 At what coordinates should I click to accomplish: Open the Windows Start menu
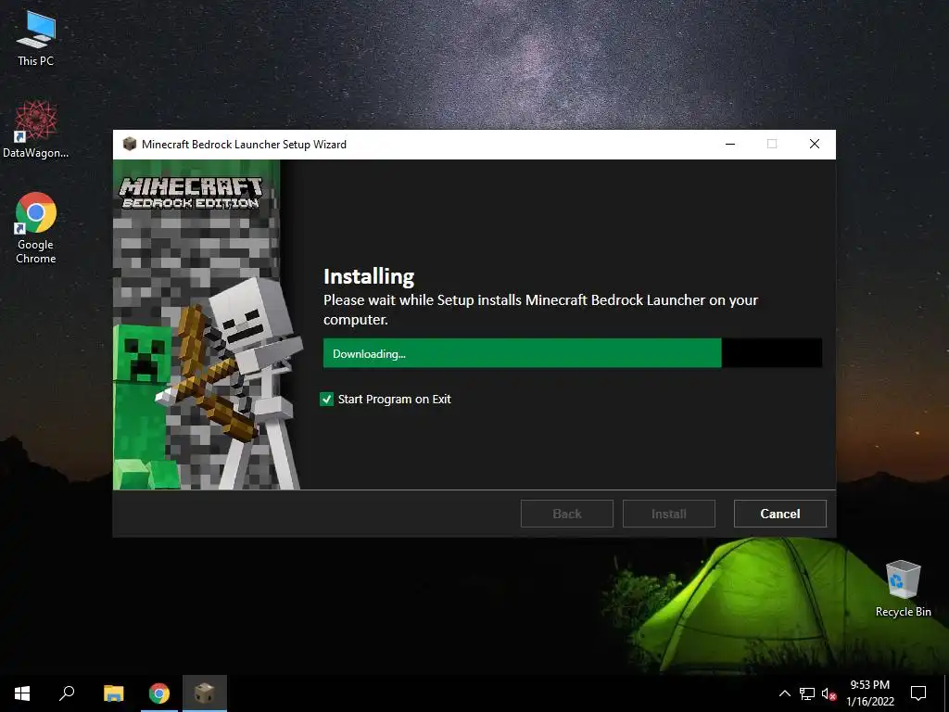pyautogui.click(x=22, y=693)
